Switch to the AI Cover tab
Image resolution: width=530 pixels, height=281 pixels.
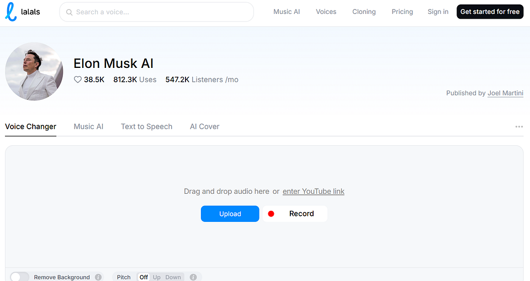click(x=204, y=126)
